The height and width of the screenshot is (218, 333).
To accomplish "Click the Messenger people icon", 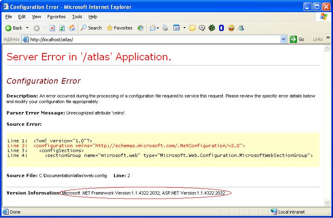I will [x=241, y=28].
